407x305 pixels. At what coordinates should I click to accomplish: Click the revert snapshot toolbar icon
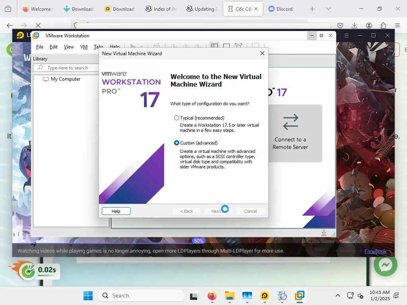coord(186,46)
